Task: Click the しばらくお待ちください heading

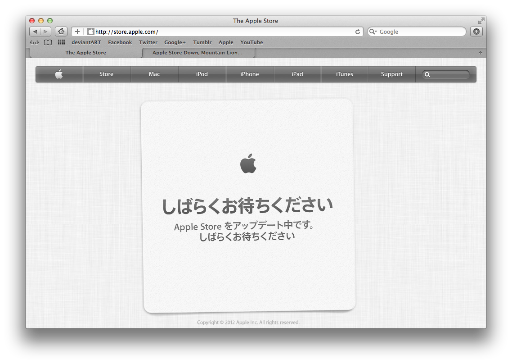Action: [247, 206]
